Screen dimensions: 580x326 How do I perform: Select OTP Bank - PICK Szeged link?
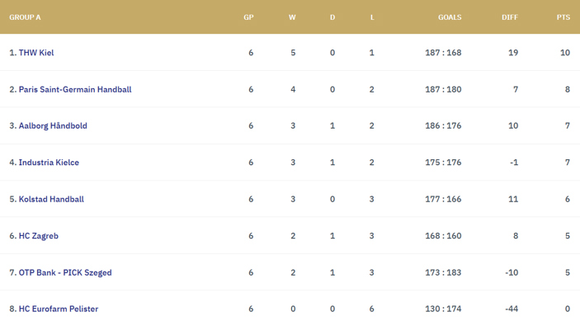[65, 272]
